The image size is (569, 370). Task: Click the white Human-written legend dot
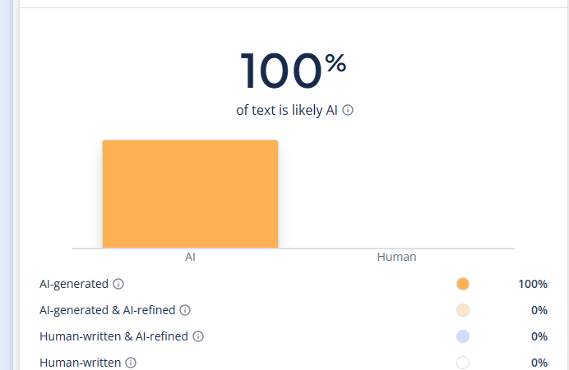462,363
